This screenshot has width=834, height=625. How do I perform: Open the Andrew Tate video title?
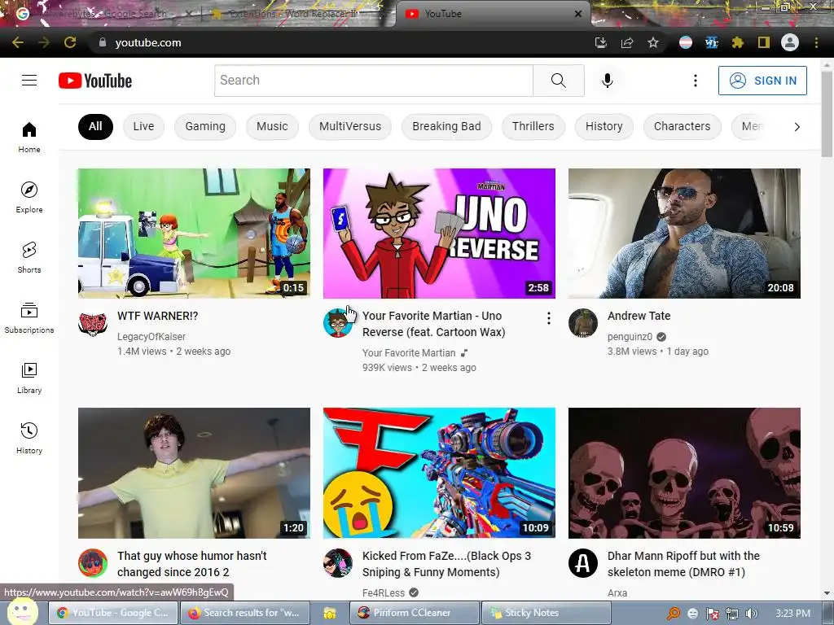click(x=639, y=316)
